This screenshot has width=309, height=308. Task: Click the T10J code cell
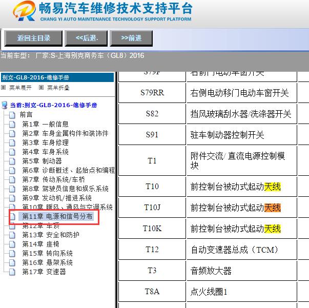pos(152,208)
